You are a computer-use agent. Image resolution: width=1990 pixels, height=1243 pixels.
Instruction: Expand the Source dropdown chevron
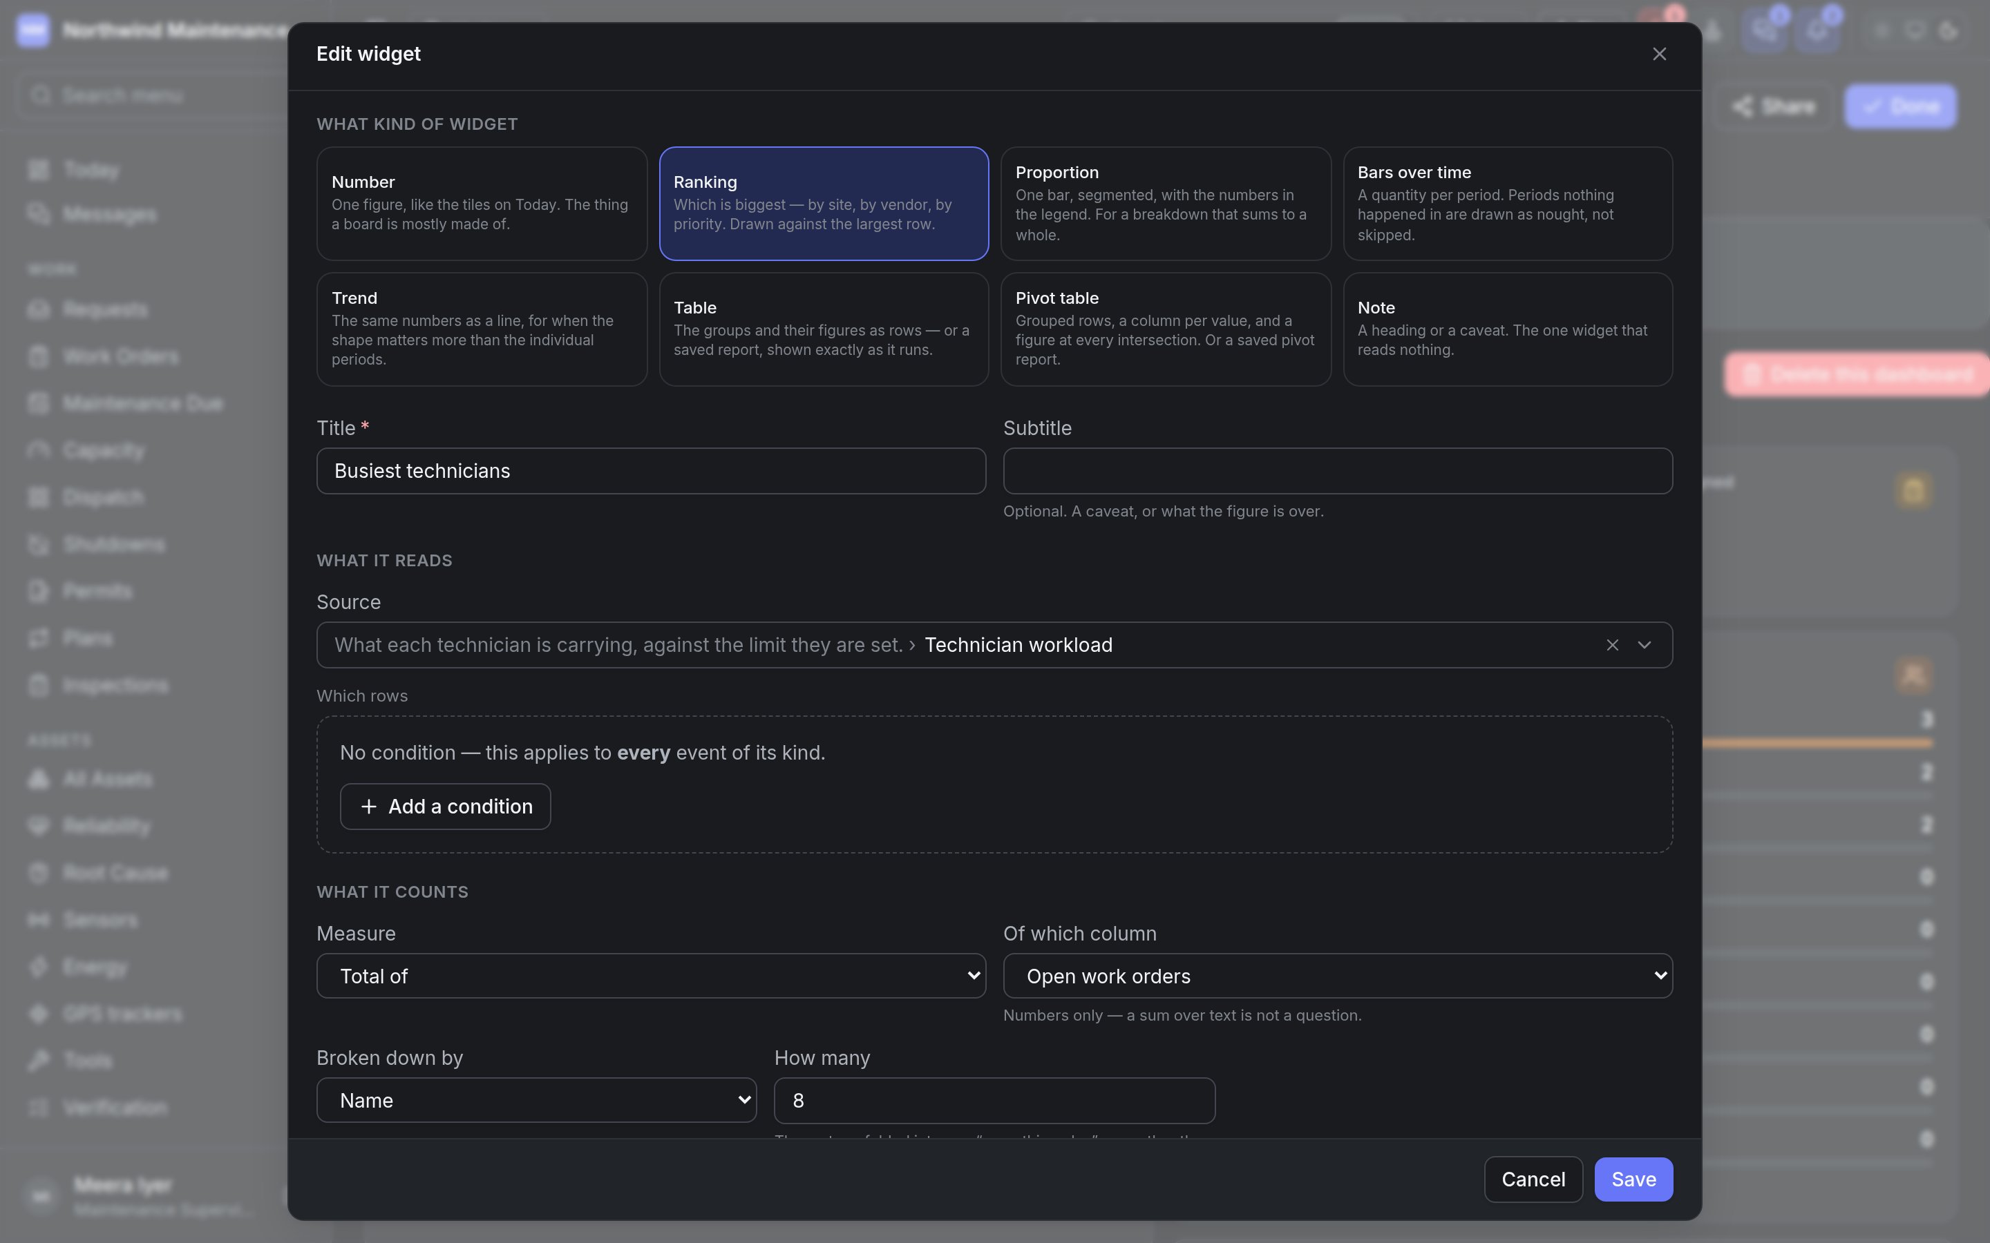(1644, 646)
